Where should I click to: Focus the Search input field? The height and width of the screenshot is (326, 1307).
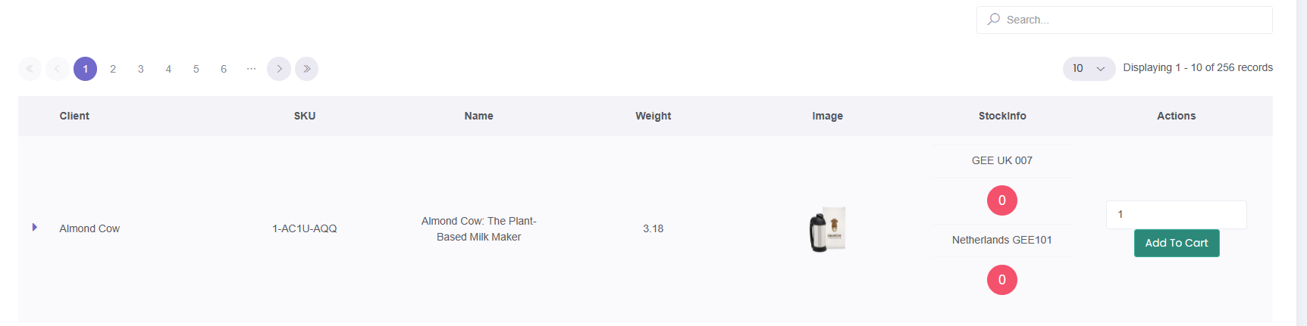coord(1124,20)
